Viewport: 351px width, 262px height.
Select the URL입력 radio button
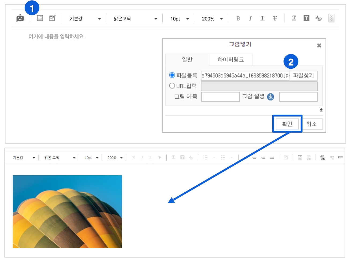pos(172,86)
